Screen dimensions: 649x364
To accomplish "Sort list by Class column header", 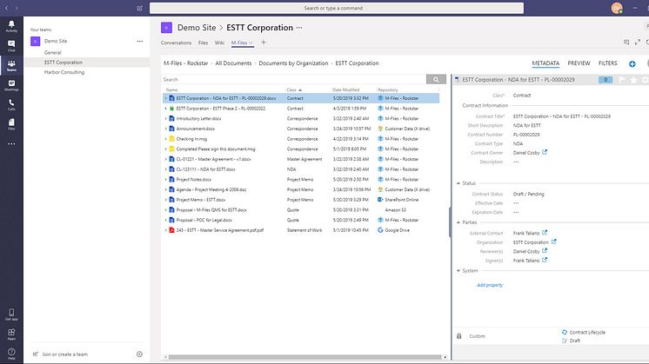I will pos(291,89).
